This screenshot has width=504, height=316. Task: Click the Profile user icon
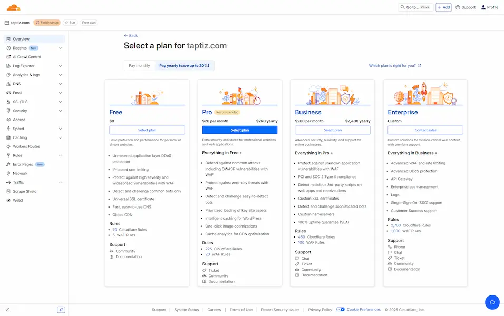point(483,7)
